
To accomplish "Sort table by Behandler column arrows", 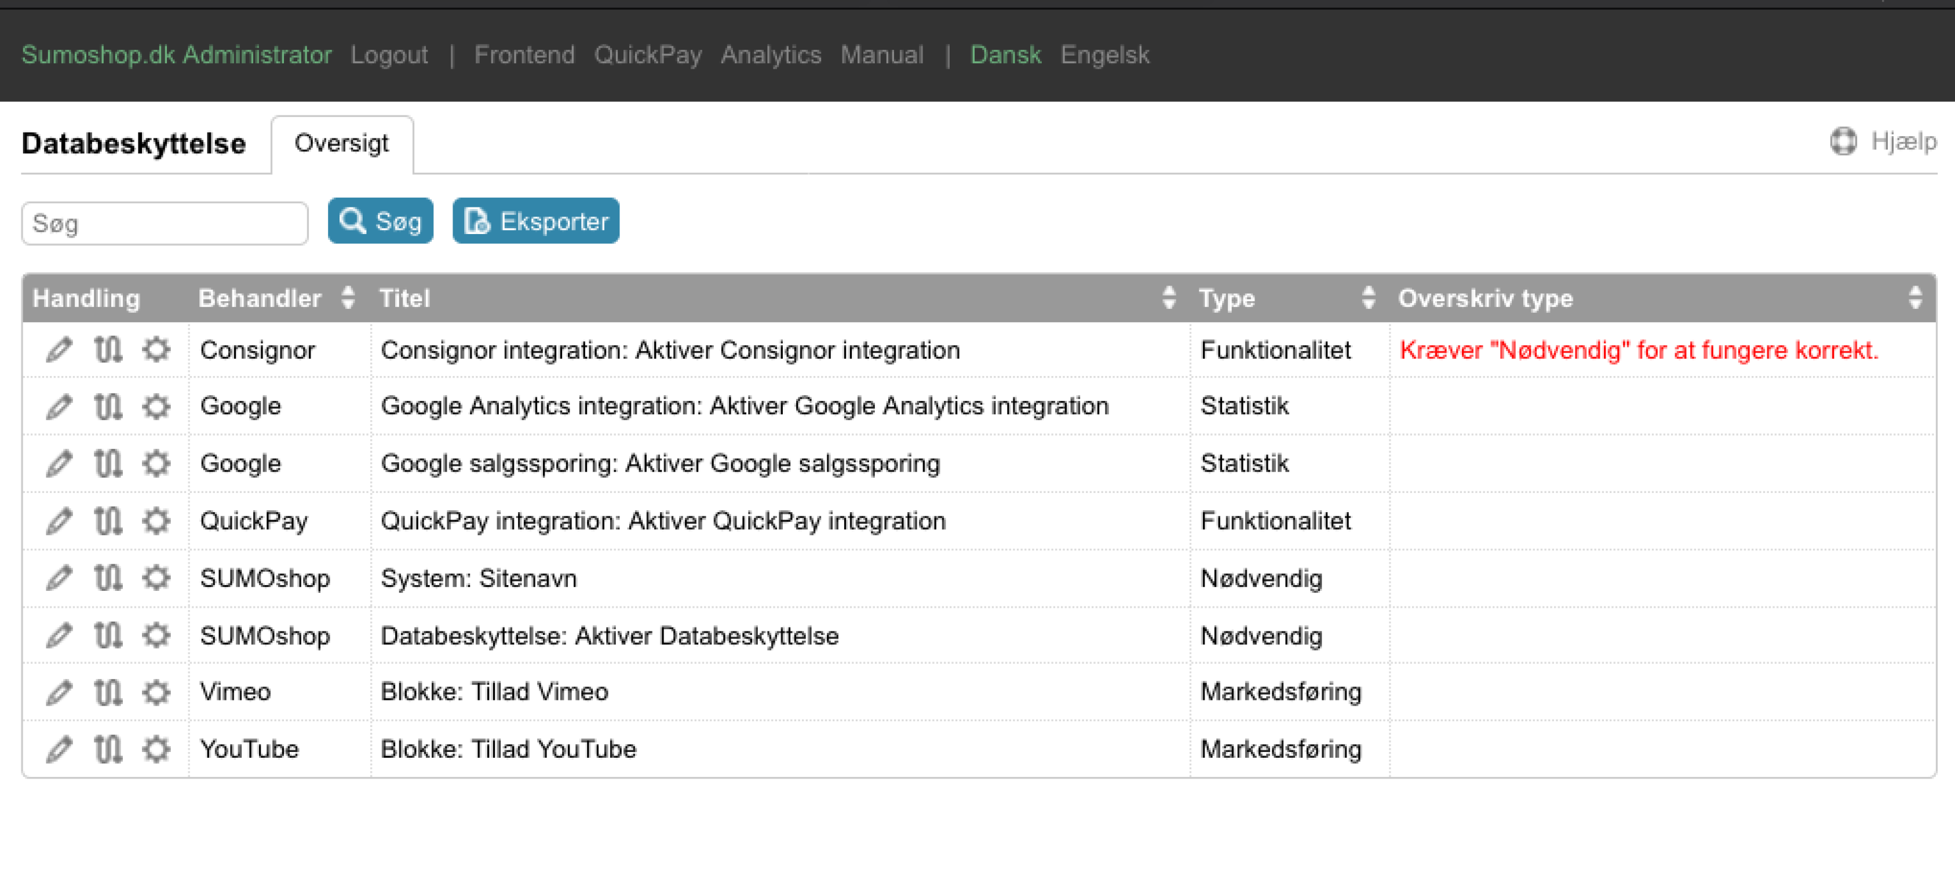I will click(x=348, y=298).
